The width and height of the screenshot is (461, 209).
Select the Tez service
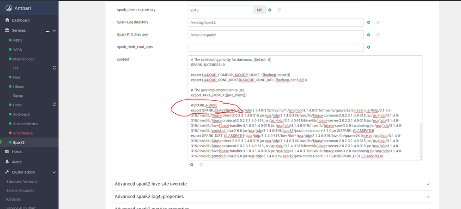pyautogui.click(x=16, y=68)
